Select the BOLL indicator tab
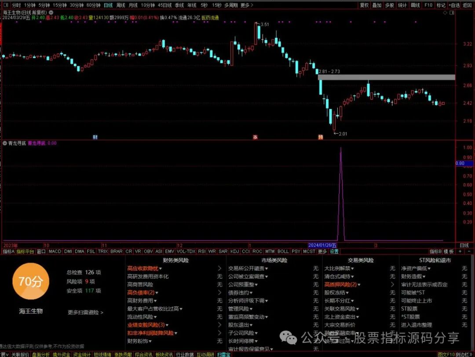The height and width of the screenshot is (357, 475). tap(283, 251)
